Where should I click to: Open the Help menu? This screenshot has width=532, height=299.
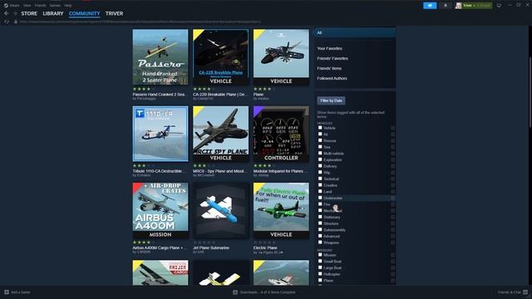(68, 6)
